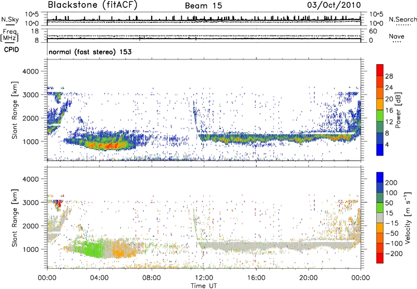Click '4000' on power panel range axis
417x289 pixels.
click(30, 71)
